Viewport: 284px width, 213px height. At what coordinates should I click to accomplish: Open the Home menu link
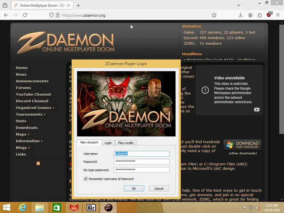(x=22, y=68)
